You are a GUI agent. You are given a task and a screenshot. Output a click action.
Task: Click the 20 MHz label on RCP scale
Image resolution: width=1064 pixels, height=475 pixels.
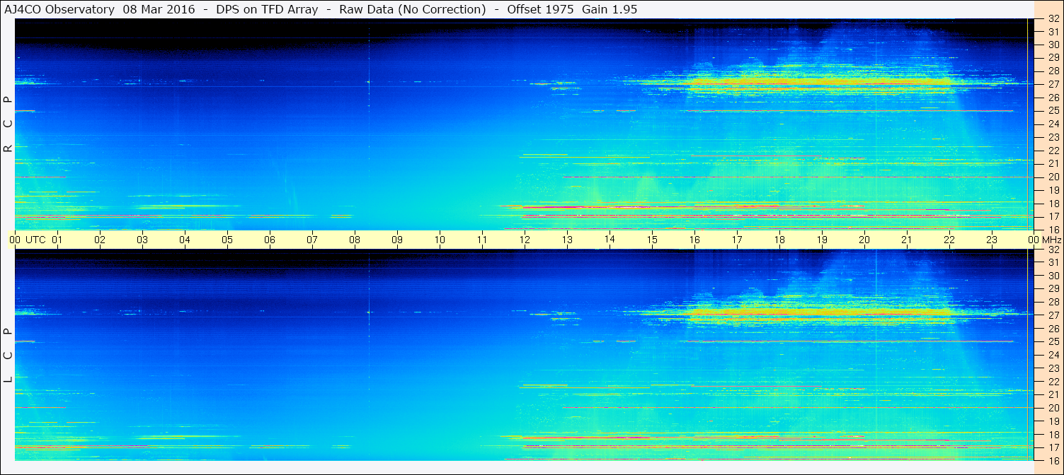(1053, 177)
